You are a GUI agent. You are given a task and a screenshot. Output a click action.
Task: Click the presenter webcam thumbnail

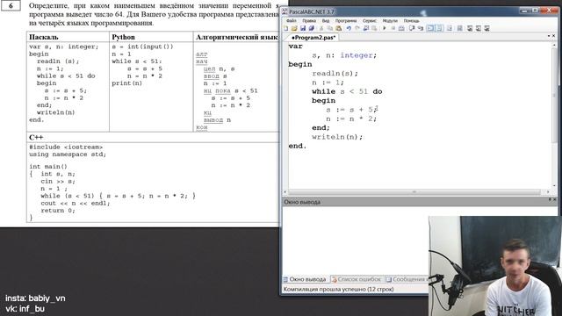point(495,266)
